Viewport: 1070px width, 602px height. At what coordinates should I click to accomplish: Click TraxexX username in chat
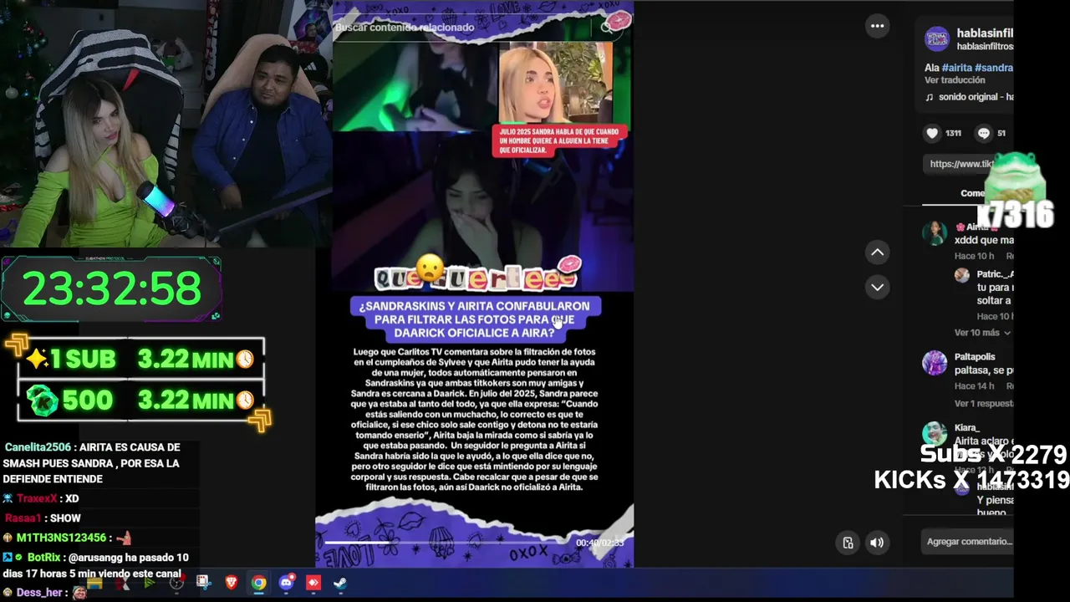coord(36,498)
